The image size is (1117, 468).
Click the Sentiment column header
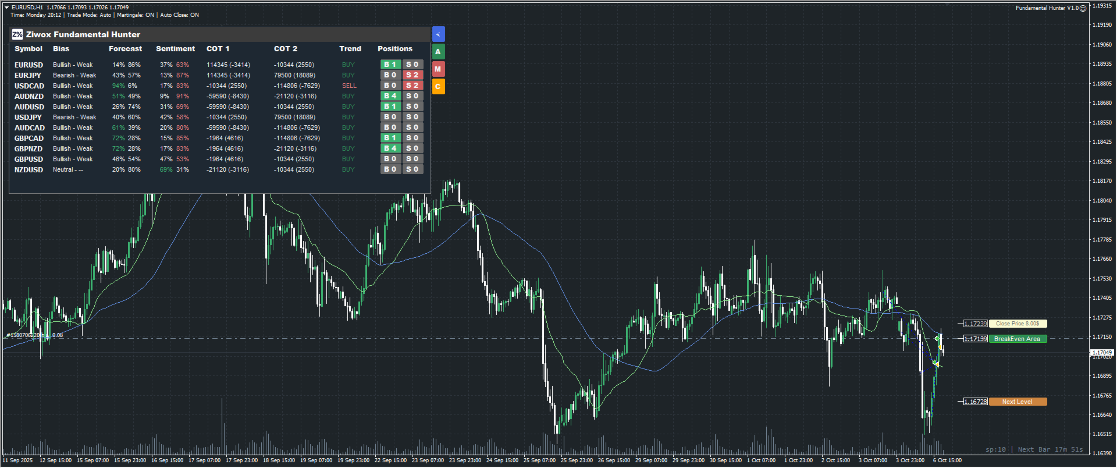click(x=175, y=49)
